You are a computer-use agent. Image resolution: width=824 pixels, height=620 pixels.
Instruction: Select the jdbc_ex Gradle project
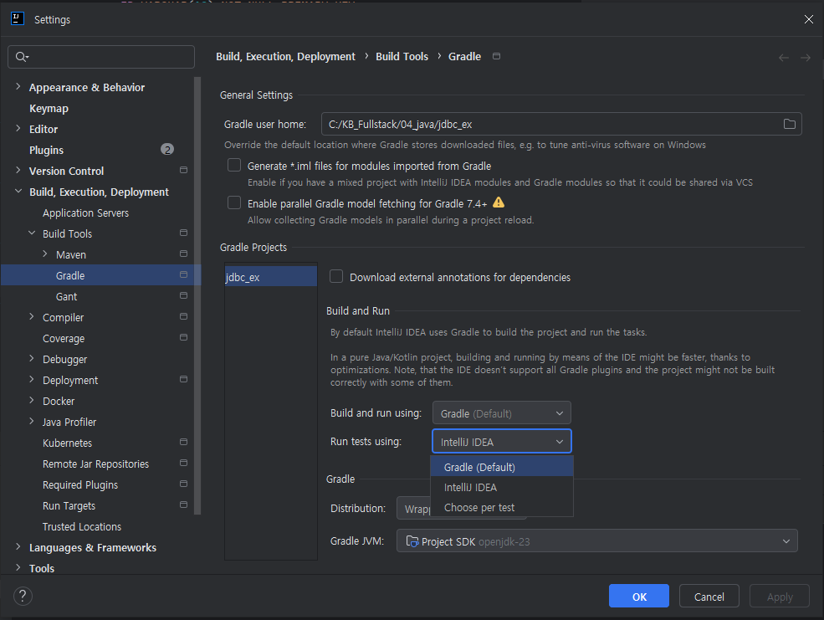pyautogui.click(x=271, y=277)
